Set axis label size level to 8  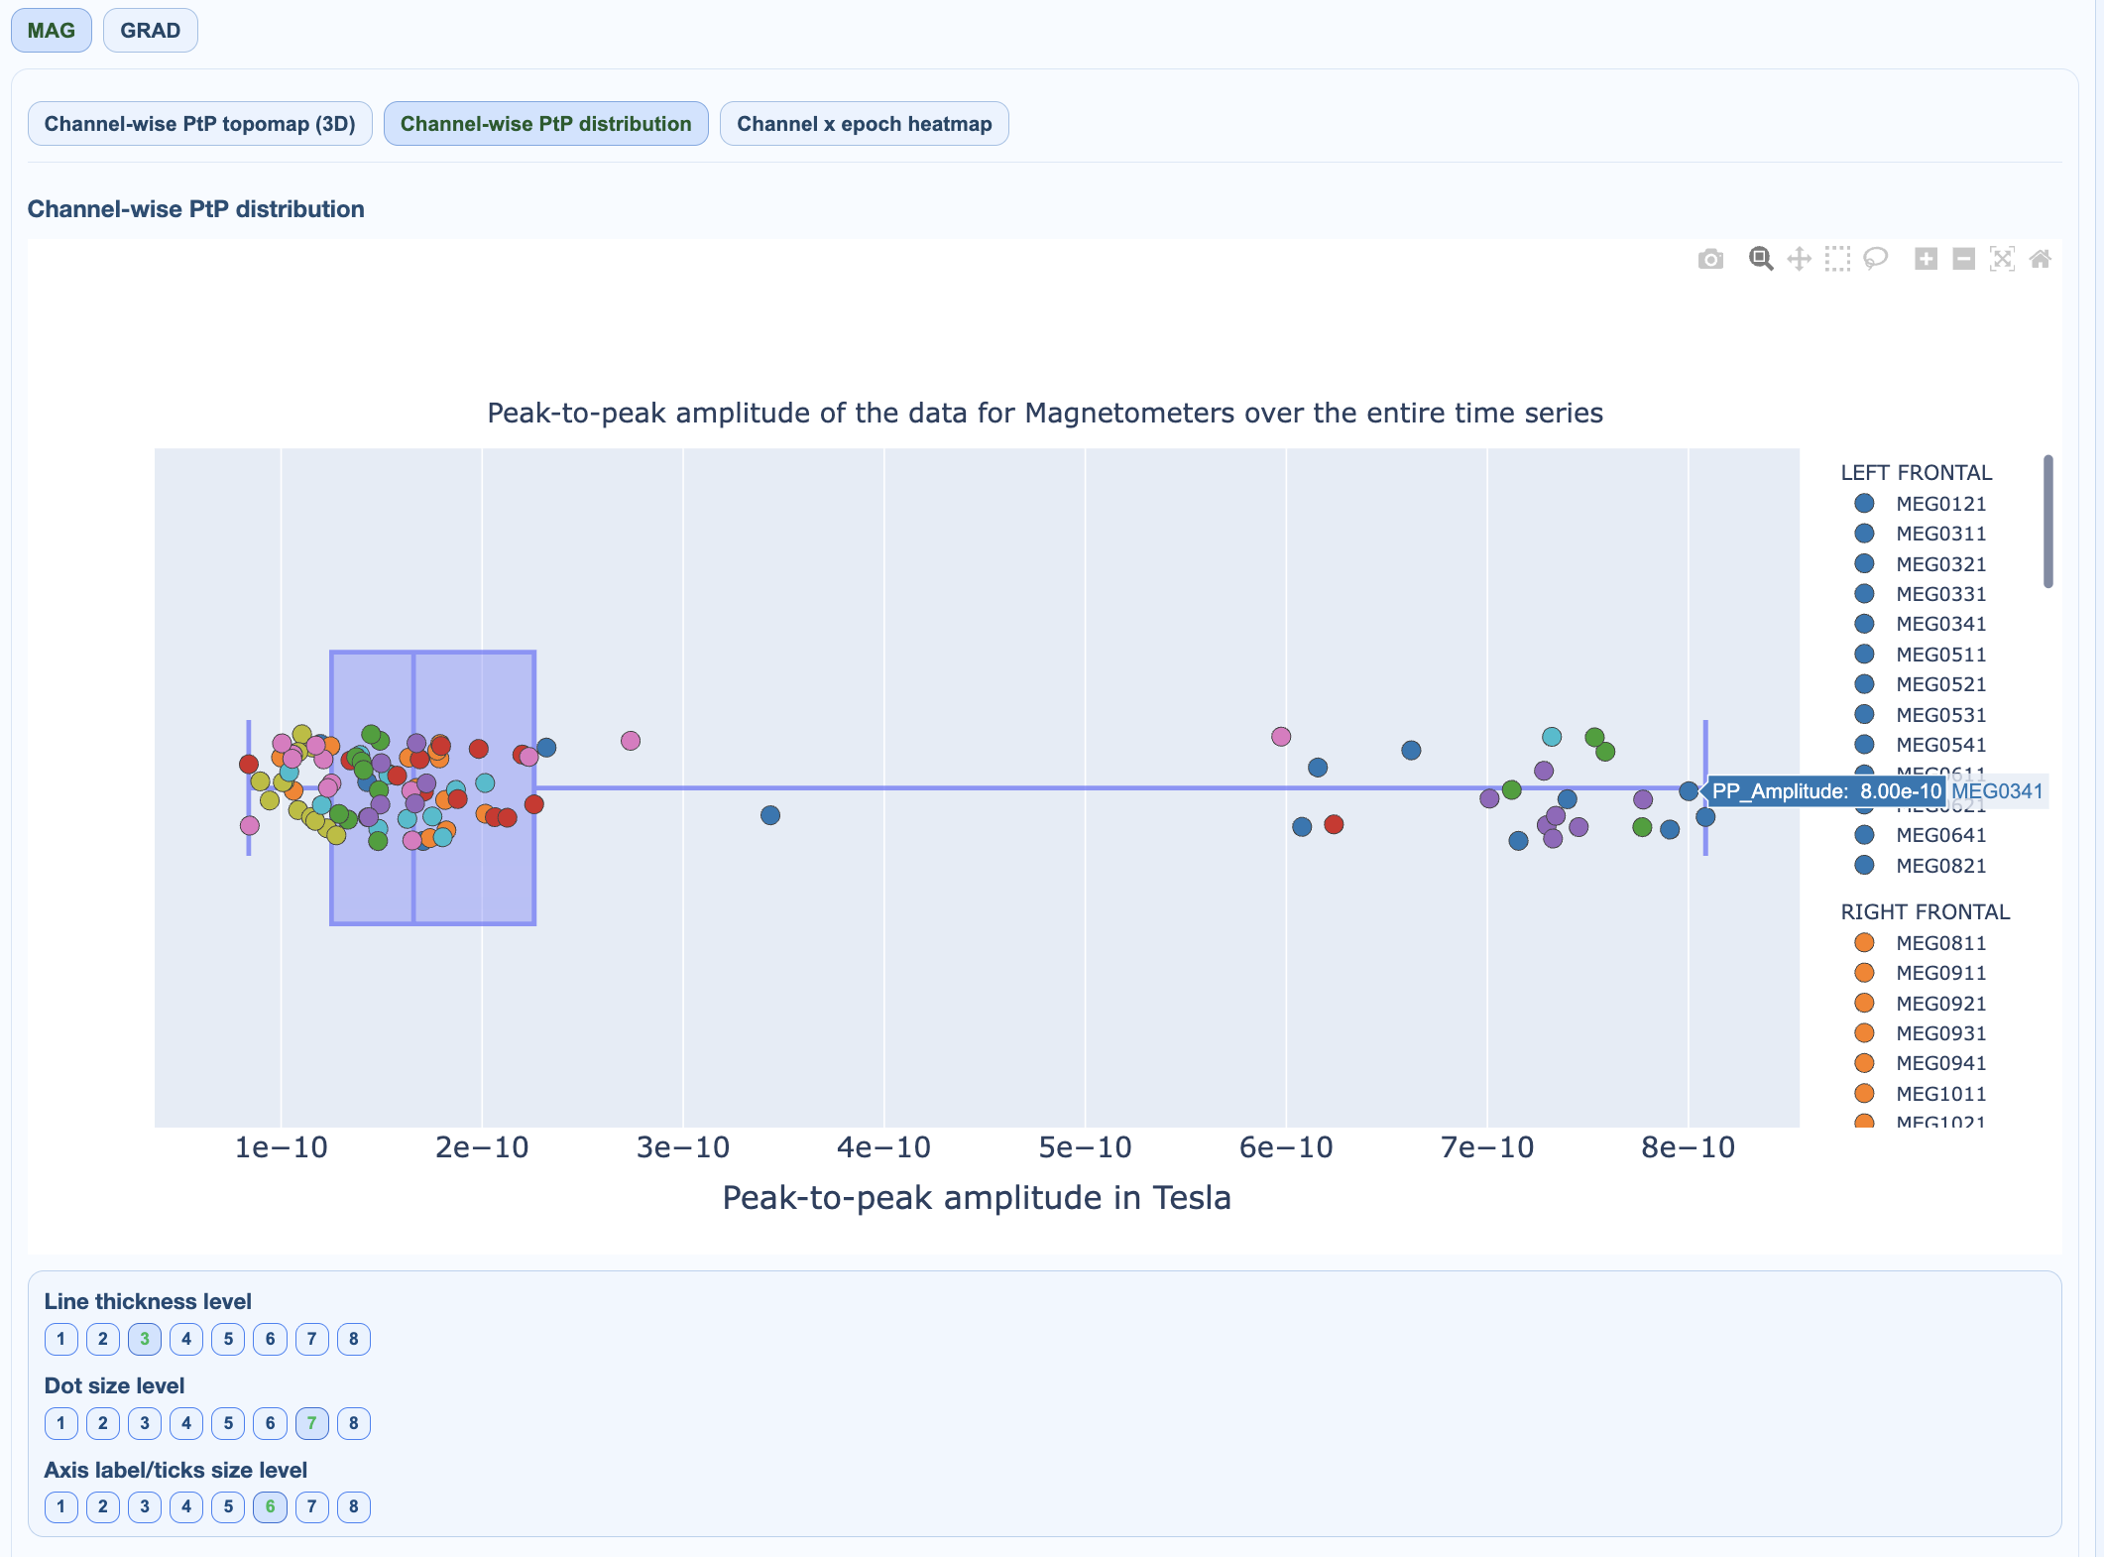[x=353, y=1506]
